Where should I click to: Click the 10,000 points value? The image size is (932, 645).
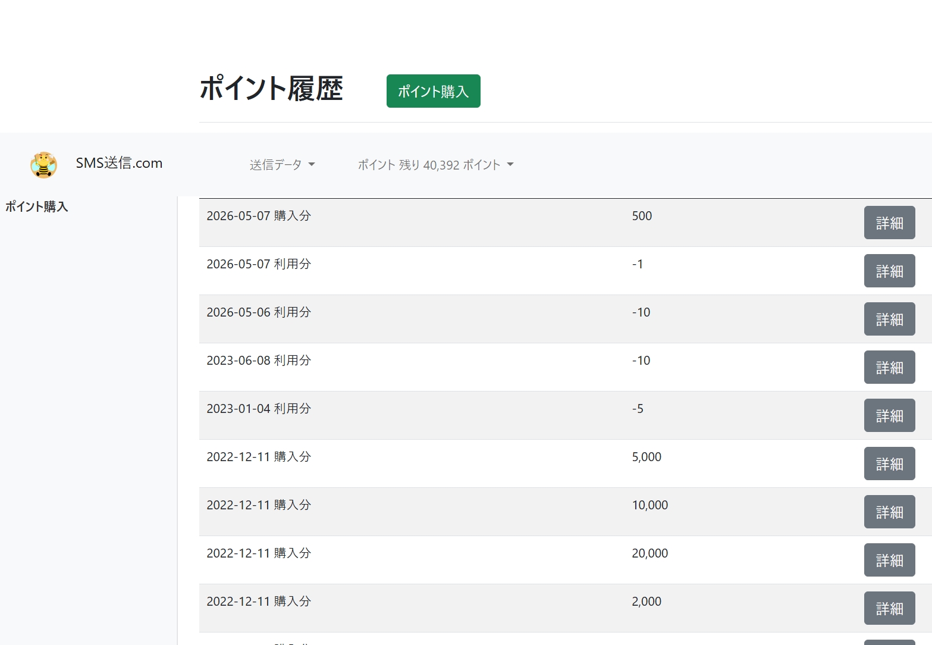coord(650,505)
